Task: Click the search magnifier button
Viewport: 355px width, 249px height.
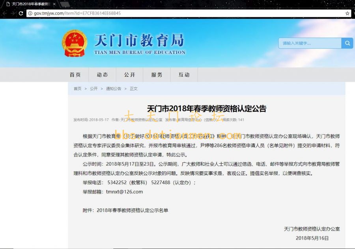Action: (x=347, y=43)
